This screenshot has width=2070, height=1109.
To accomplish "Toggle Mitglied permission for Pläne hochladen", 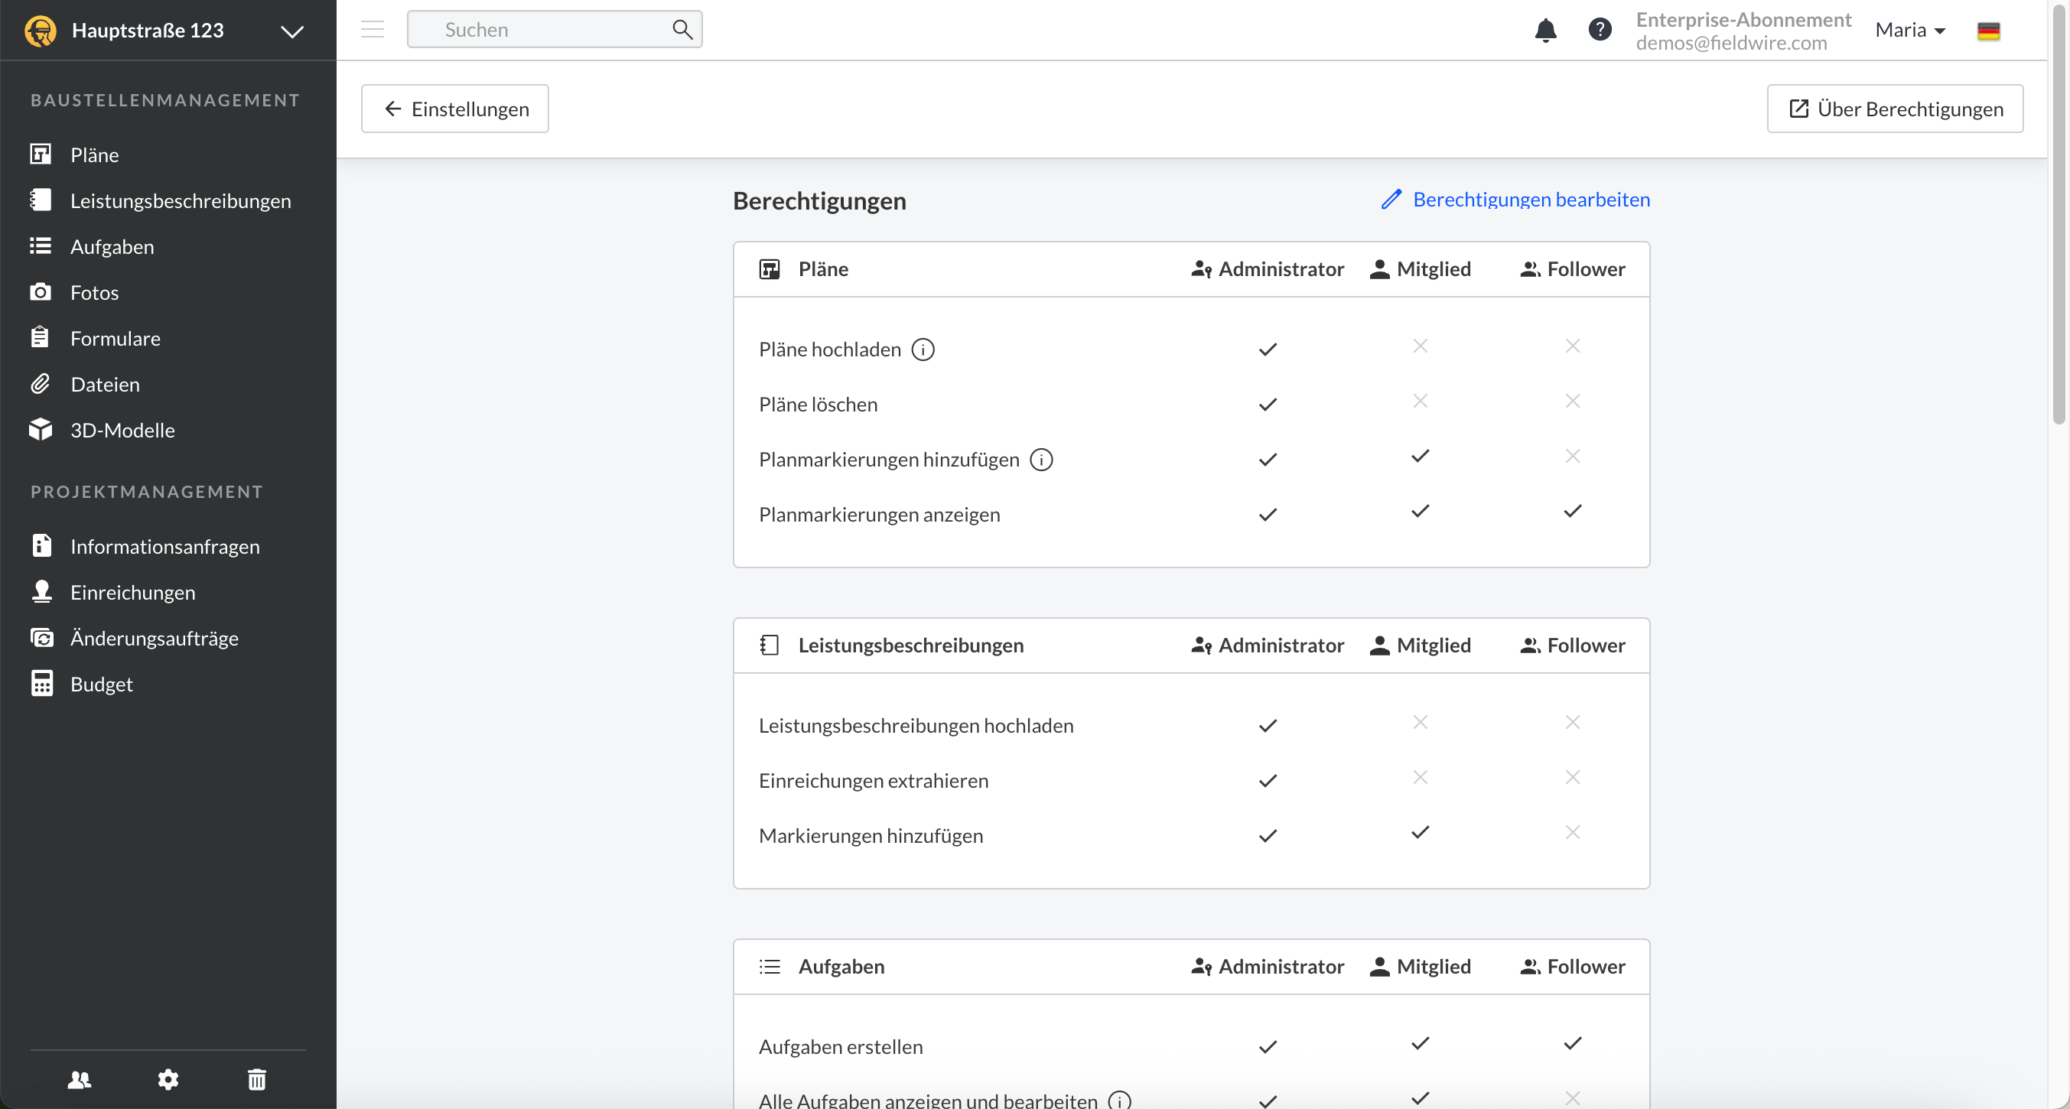I will (x=1420, y=346).
